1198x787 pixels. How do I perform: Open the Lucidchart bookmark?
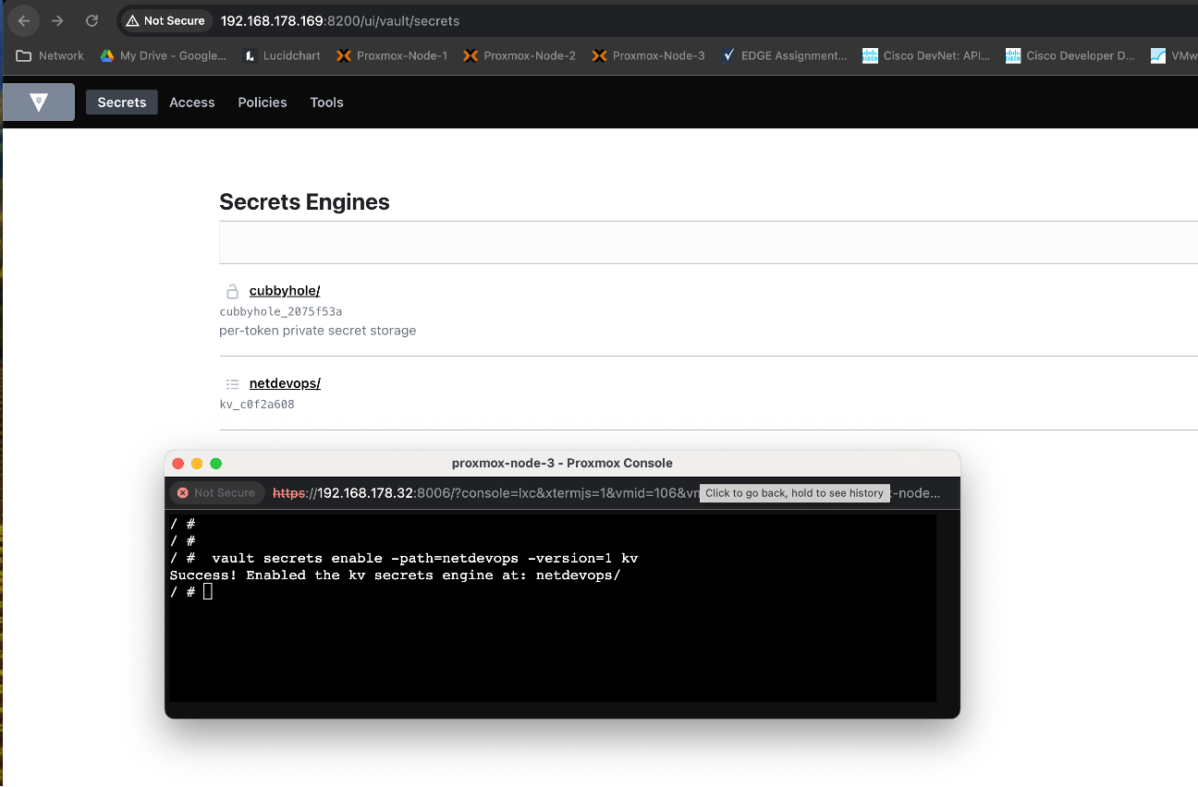pyautogui.click(x=282, y=55)
